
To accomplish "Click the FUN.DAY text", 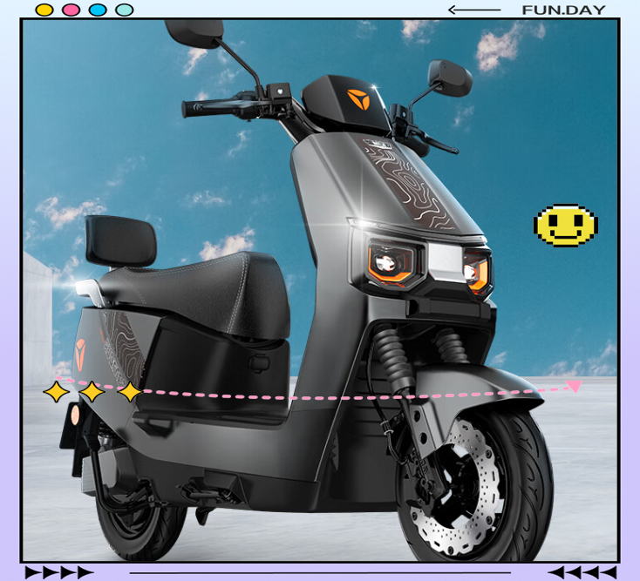I will (x=563, y=10).
